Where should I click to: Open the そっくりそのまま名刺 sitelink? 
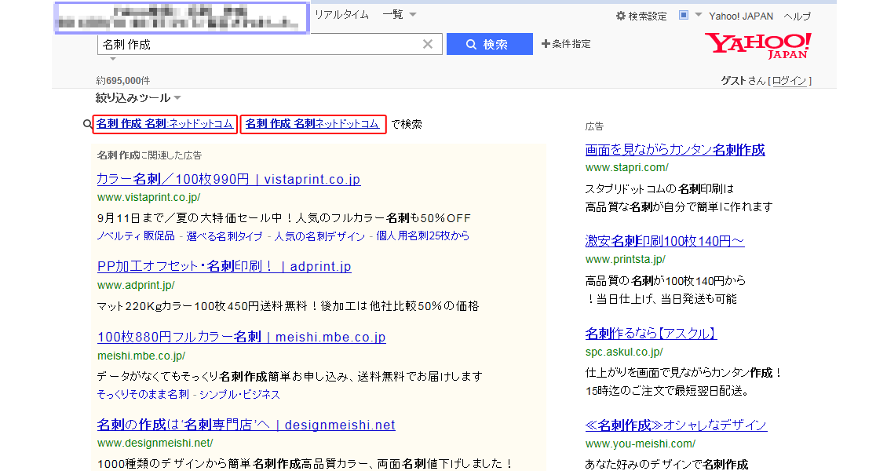143,394
